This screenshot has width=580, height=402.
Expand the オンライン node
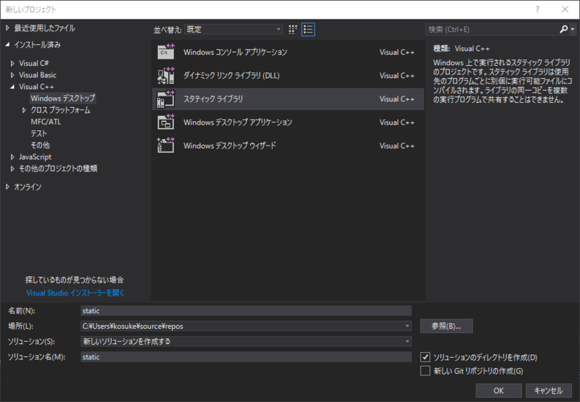coord(7,187)
